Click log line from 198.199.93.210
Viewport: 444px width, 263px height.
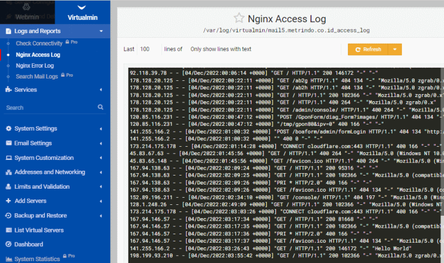click(x=286, y=256)
